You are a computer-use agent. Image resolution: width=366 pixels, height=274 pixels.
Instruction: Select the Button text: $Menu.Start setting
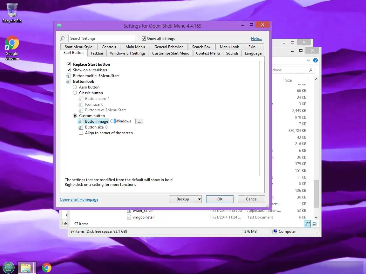(x=105, y=110)
